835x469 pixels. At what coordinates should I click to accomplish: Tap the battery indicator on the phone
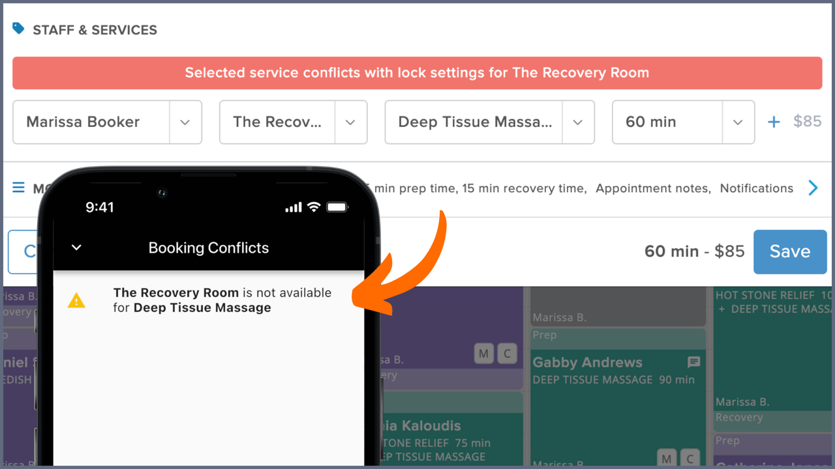click(x=338, y=207)
